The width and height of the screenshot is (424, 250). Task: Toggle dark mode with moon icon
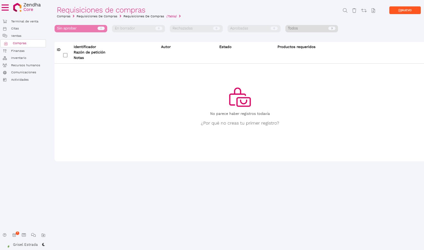[43, 245]
